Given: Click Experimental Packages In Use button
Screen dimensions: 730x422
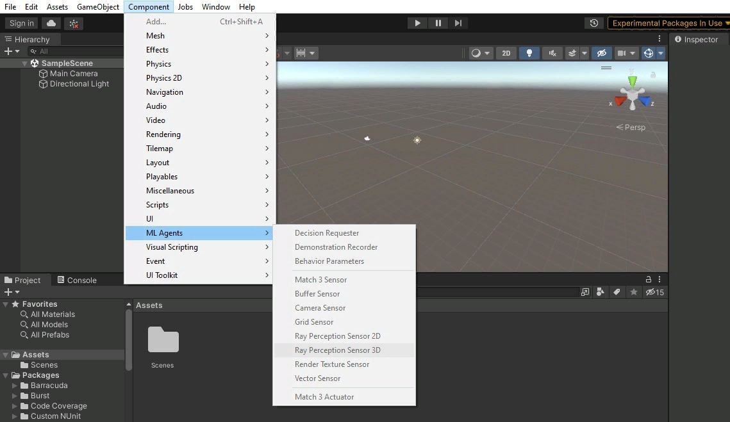Looking at the screenshot, I should 669,23.
